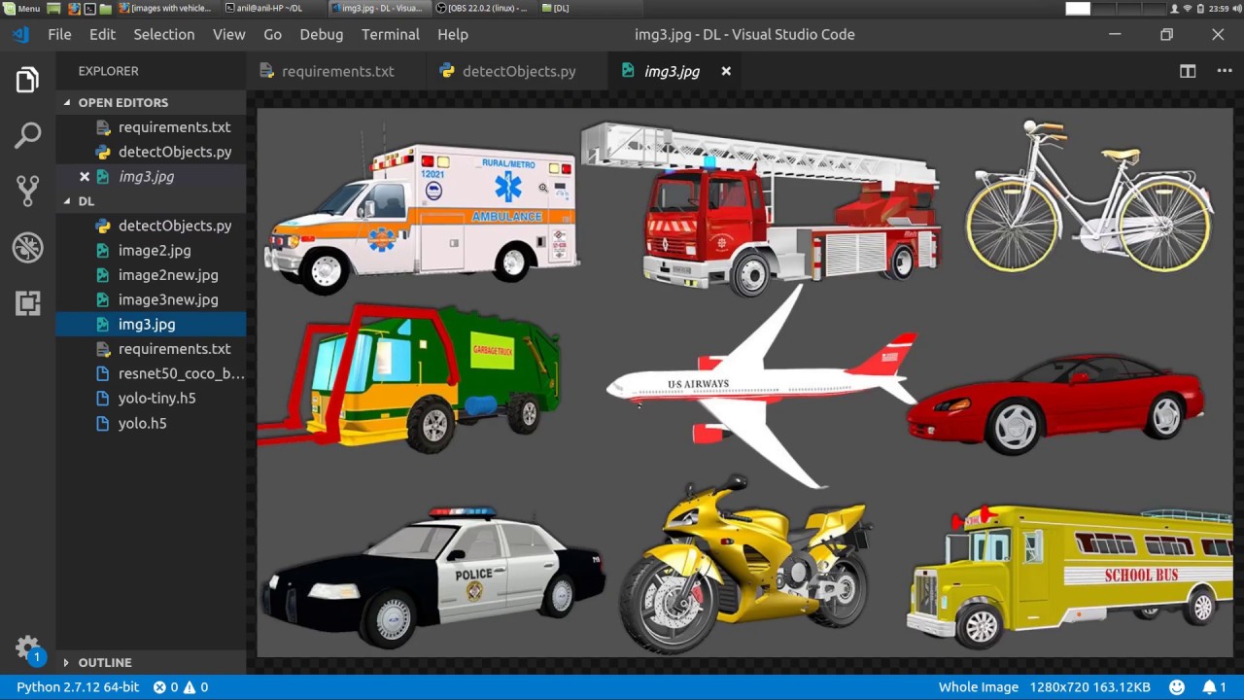
Task: Open requirements.txt in DL folder
Action: [151, 349]
